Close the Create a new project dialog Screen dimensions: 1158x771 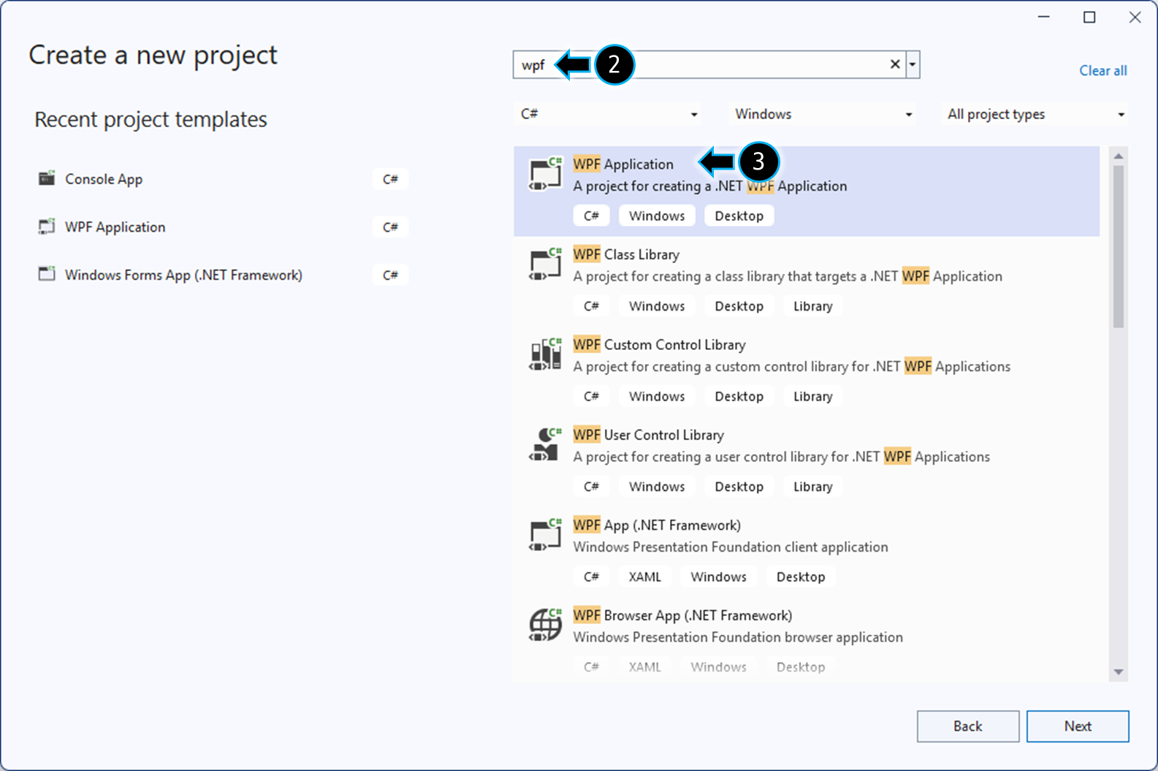[1135, 18]
